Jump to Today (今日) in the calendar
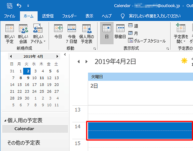The height and width of the screenshot is (151, 193). pyautogui.click(x=58, y=32)
